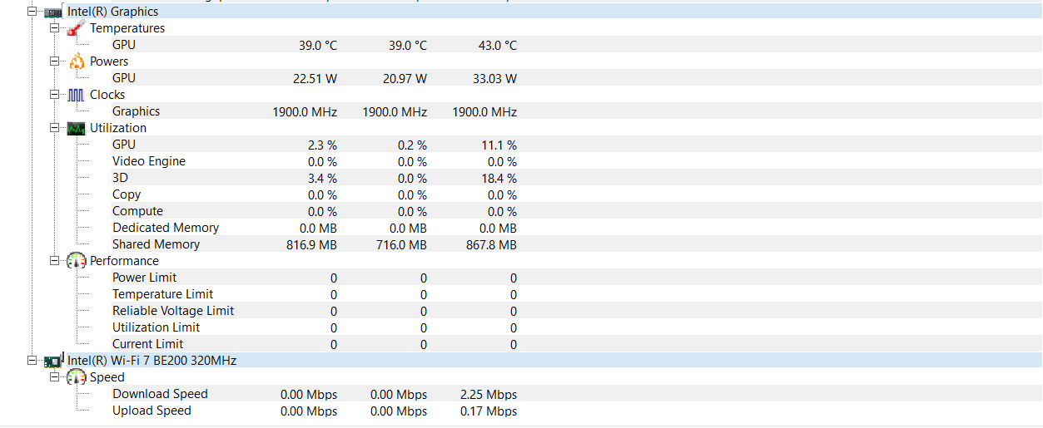Screen dimensions: 1043x428
Task: Click the thermometer icon next to Temperatures
Action: coord(77,28)
